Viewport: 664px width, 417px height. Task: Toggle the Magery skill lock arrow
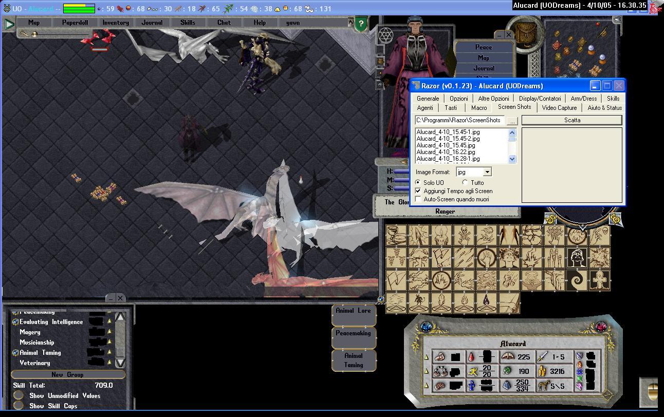pyautogui.click(x=109, y=332)
